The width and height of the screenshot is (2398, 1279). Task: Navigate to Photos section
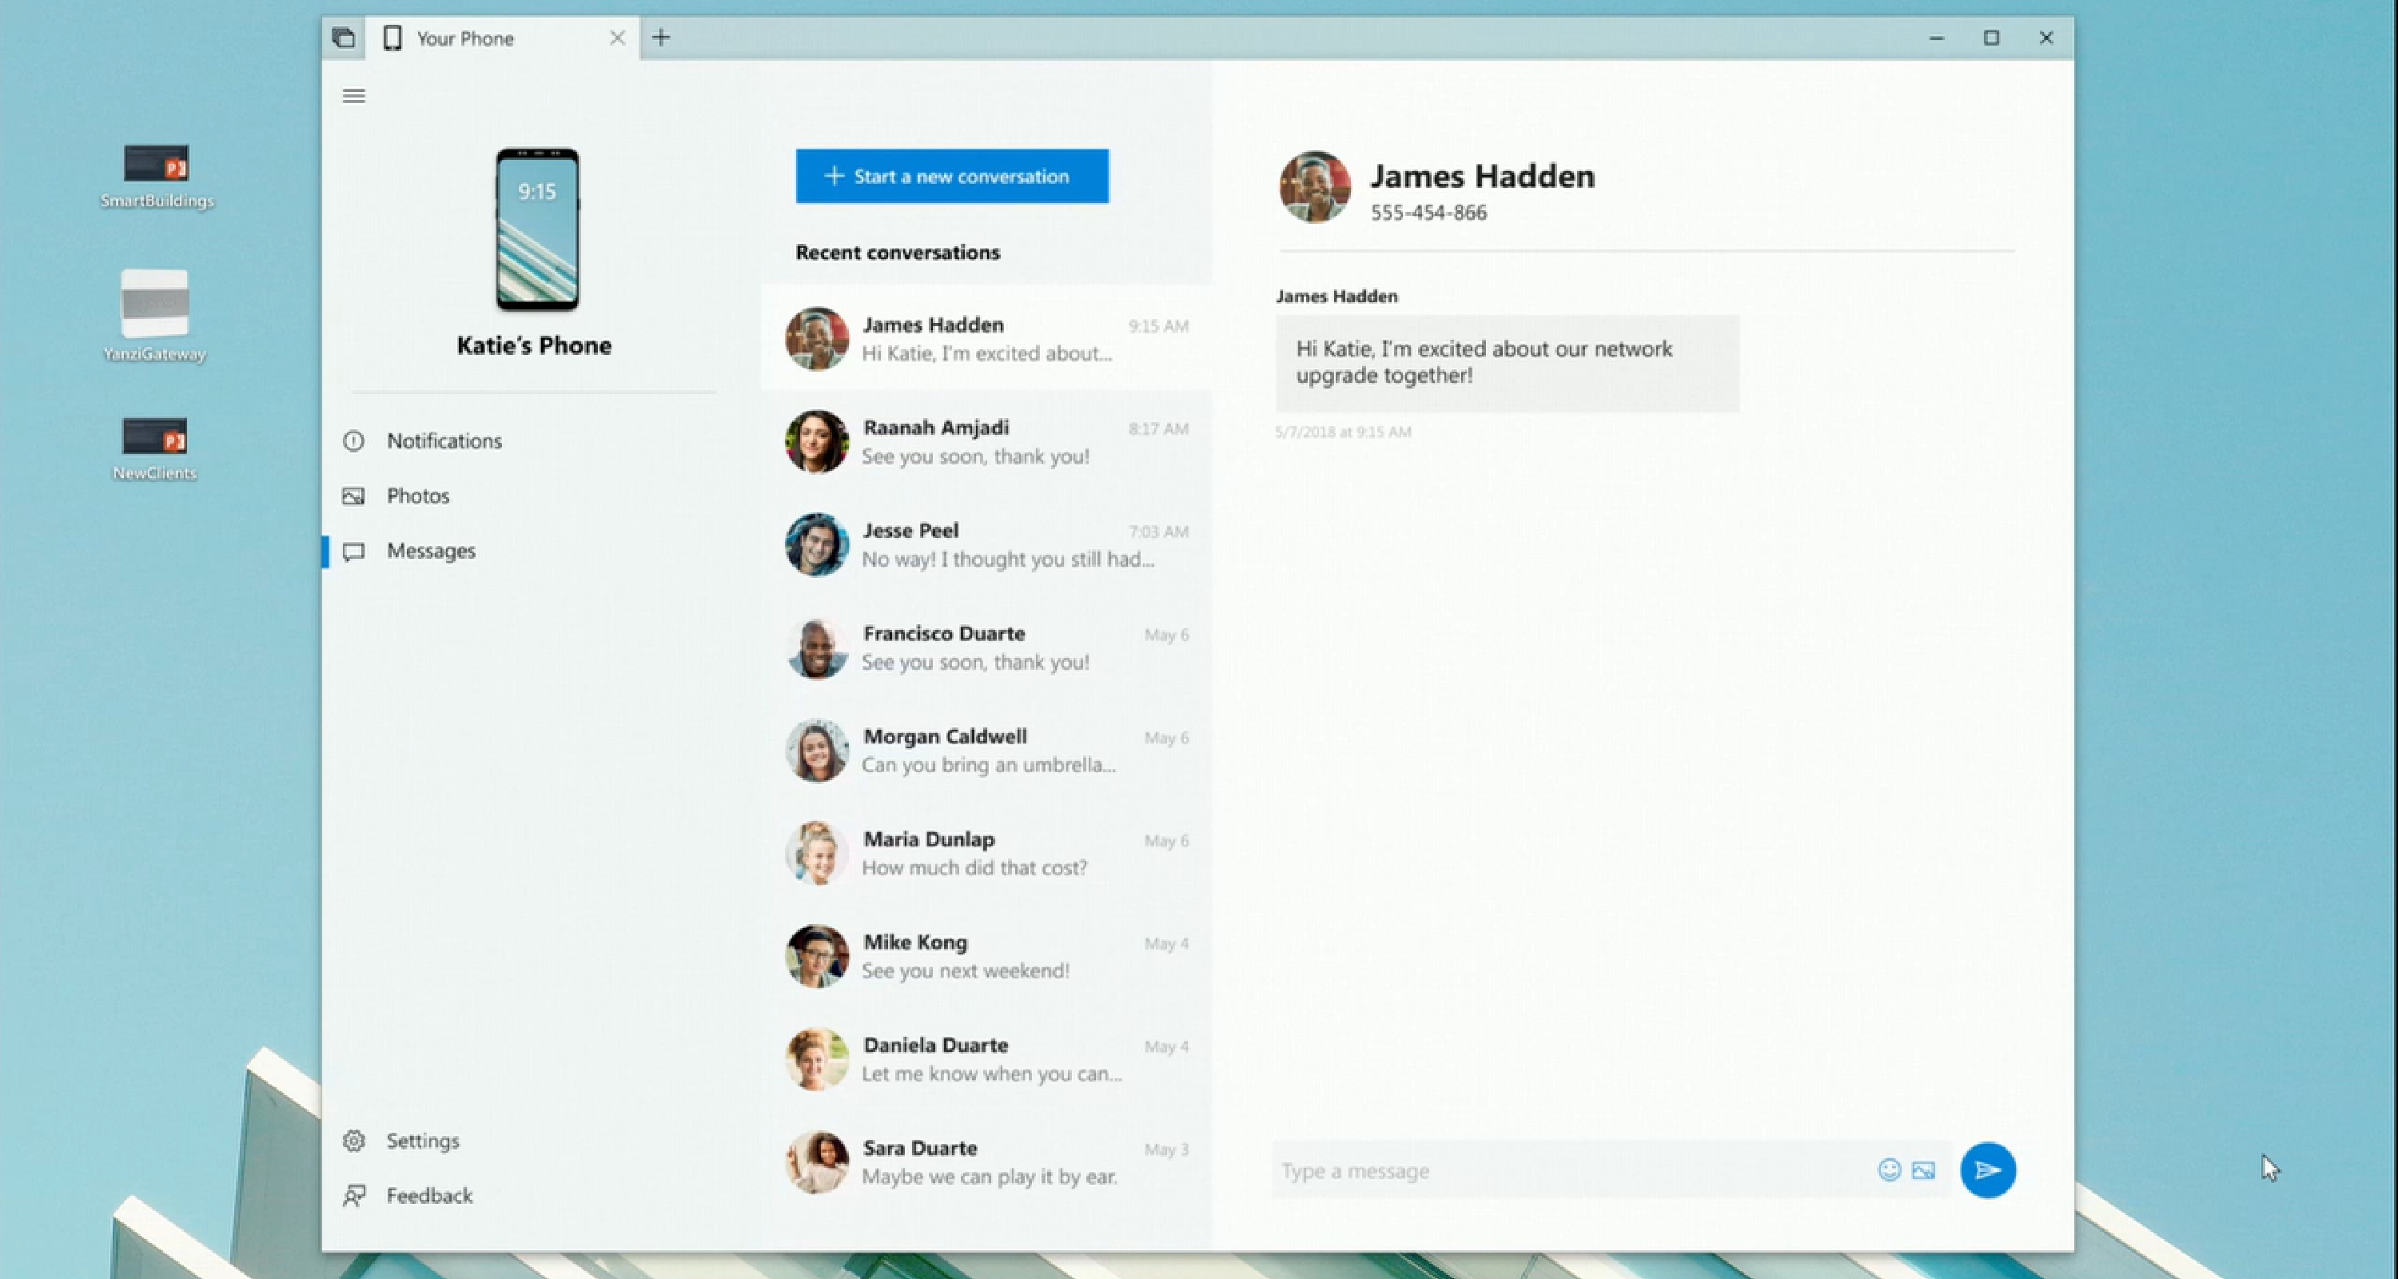point(417,495)
